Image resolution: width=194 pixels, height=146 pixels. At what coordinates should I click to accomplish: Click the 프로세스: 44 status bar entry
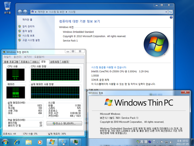[x=10, y=134]
